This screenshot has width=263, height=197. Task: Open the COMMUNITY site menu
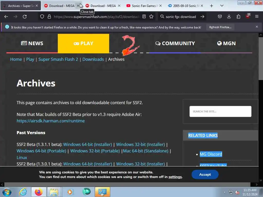[x=175, y=43]
